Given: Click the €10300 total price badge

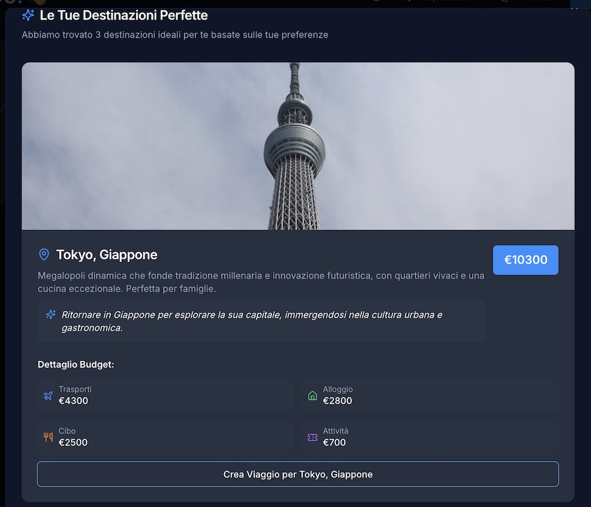Looking at the screenshot, I should pos(525,260).
